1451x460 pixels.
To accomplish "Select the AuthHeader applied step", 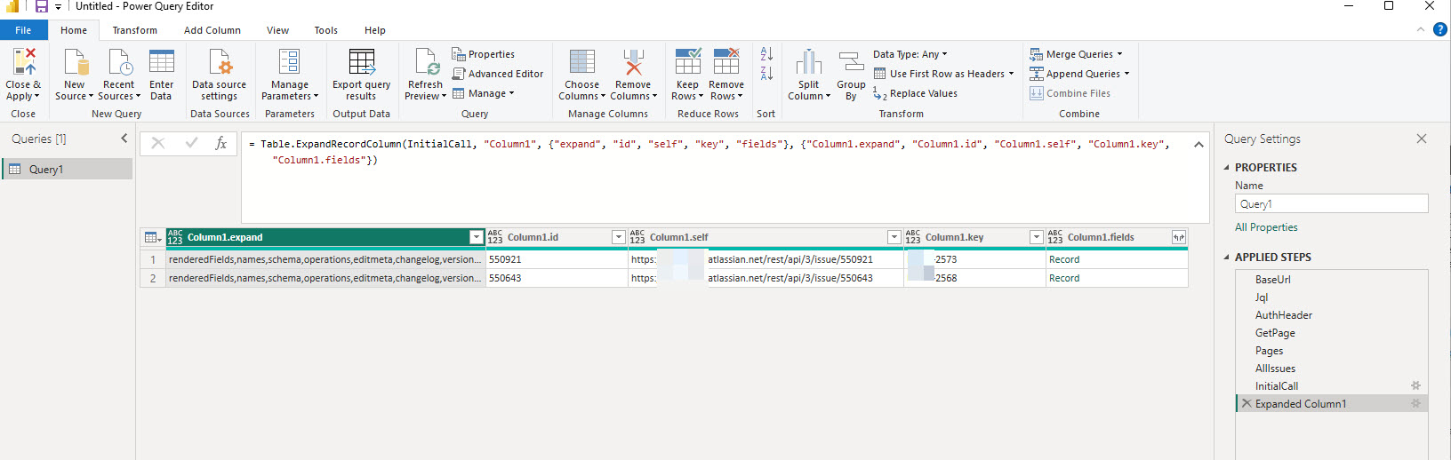I will tap(1331, 314).
